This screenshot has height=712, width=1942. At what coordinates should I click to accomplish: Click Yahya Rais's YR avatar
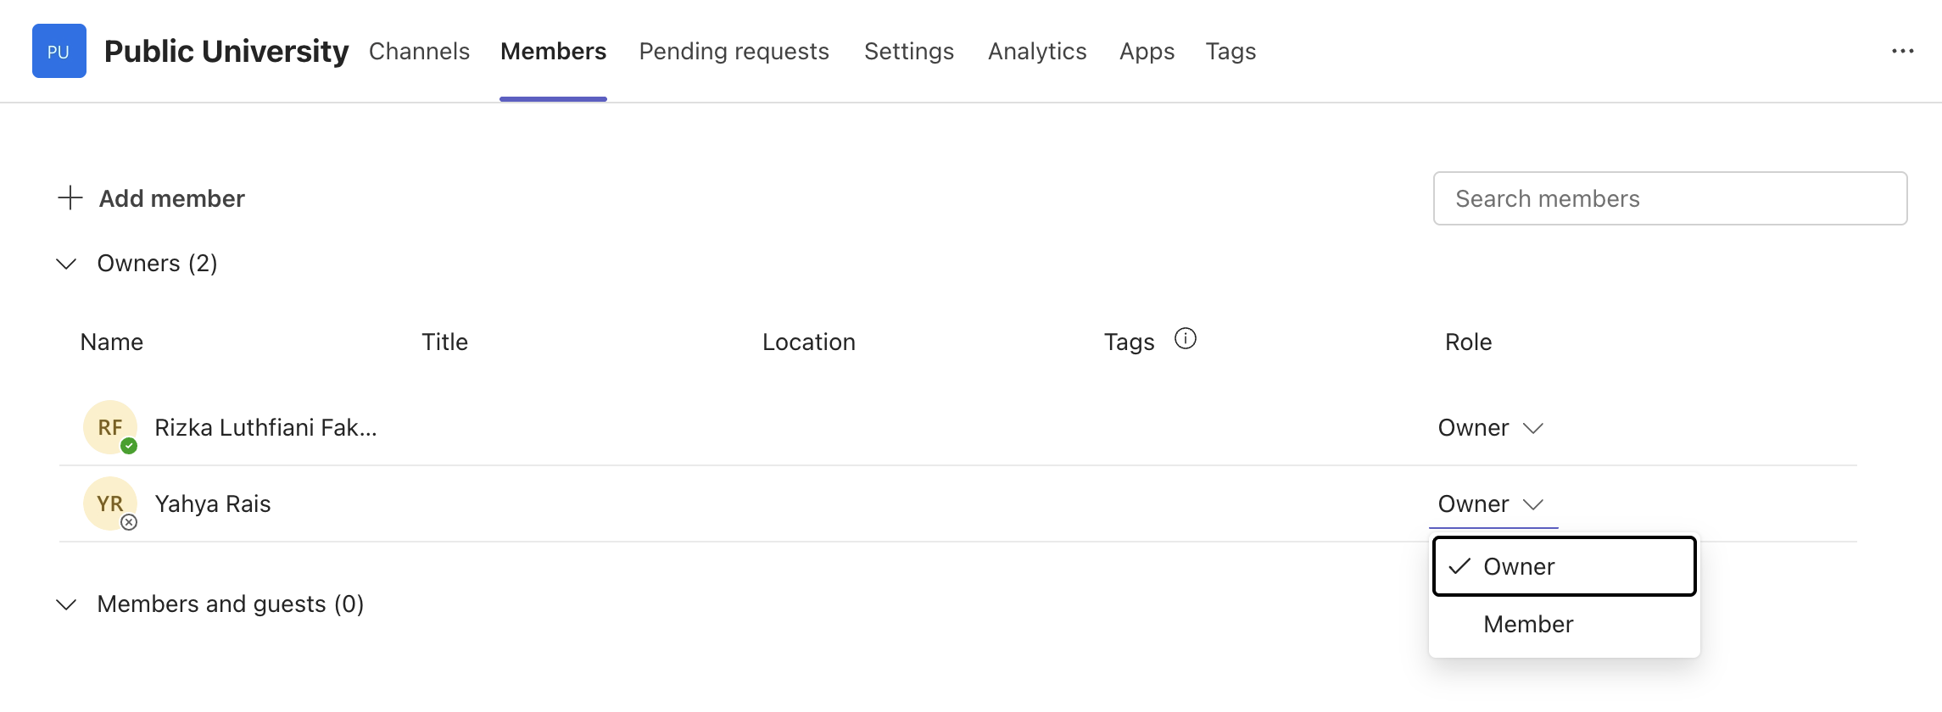click(110, 503)
